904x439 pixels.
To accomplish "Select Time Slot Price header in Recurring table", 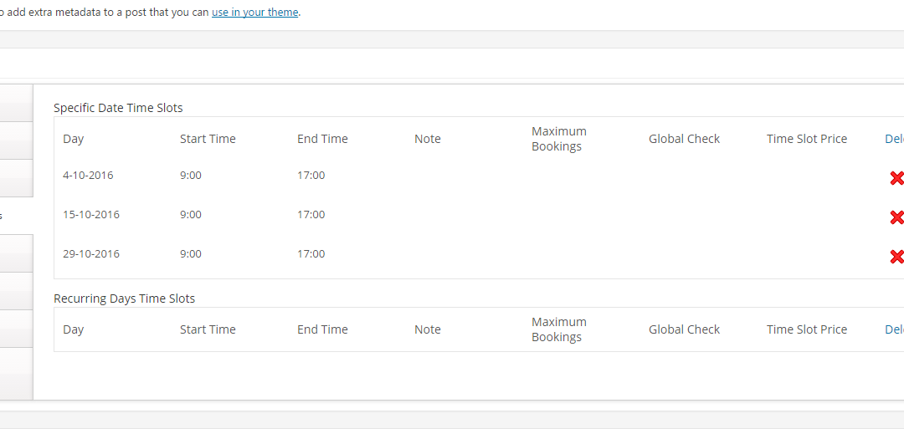I will [x=807, y=329].
